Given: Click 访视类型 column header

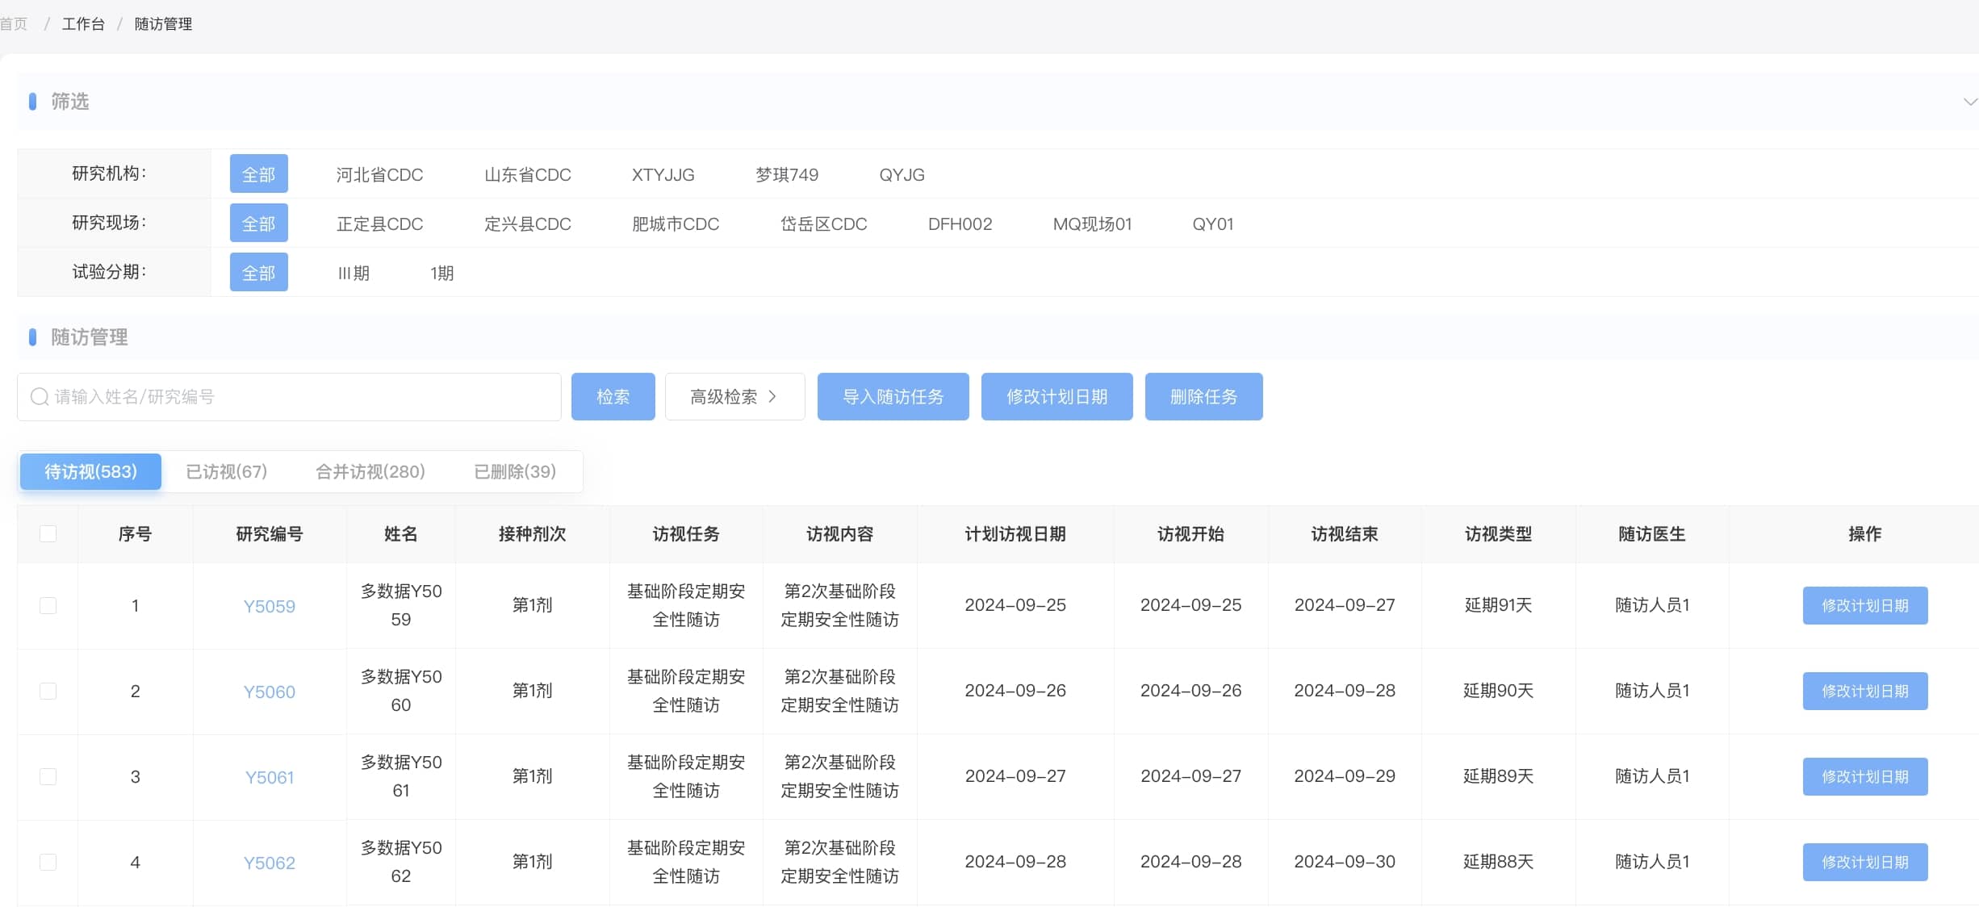Looking at the screenshot, I should click(x=1499, y=534).
